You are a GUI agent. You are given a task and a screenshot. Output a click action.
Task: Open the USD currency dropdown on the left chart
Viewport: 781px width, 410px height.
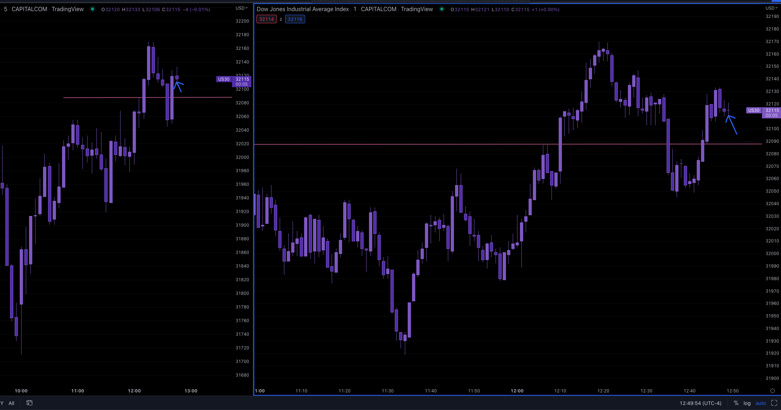(241, 8)
